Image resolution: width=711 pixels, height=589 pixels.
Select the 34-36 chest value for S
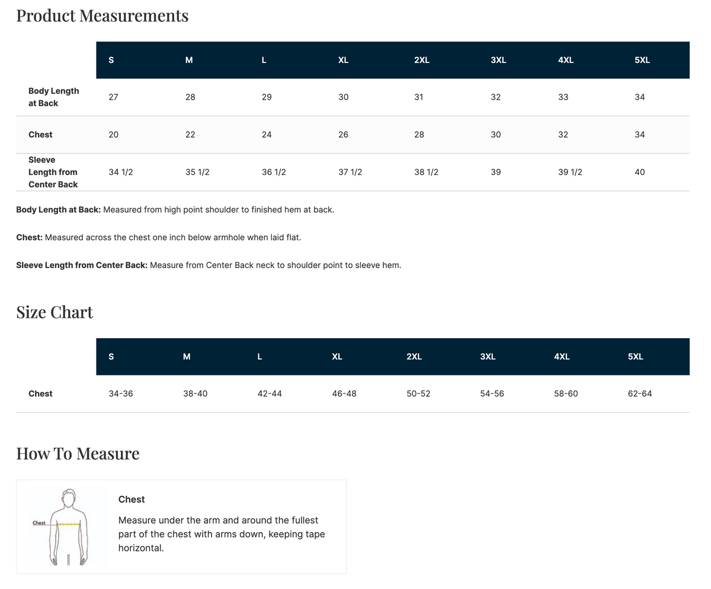tap(121, 394)
